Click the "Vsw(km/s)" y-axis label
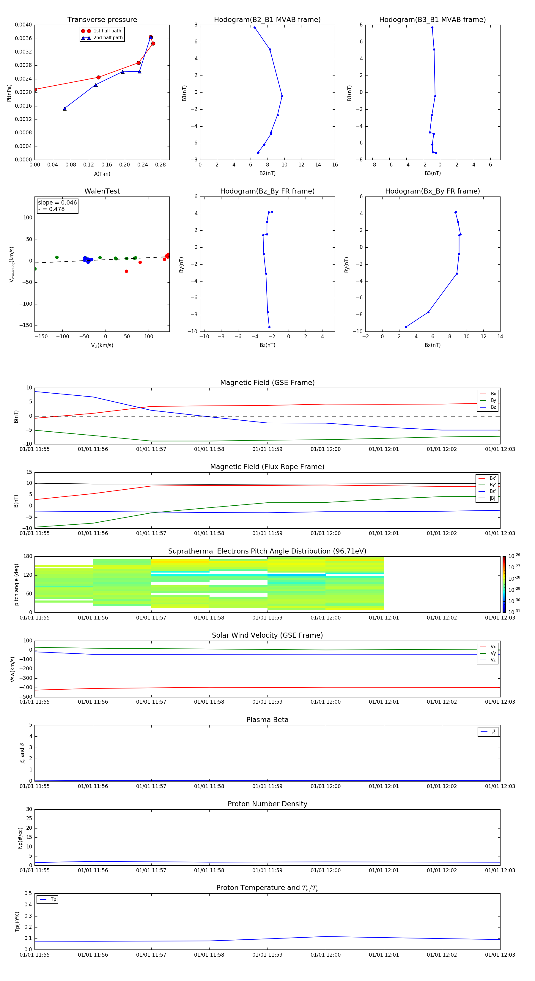The height and width of the screenshot is (981, 535). click(12, 669)
